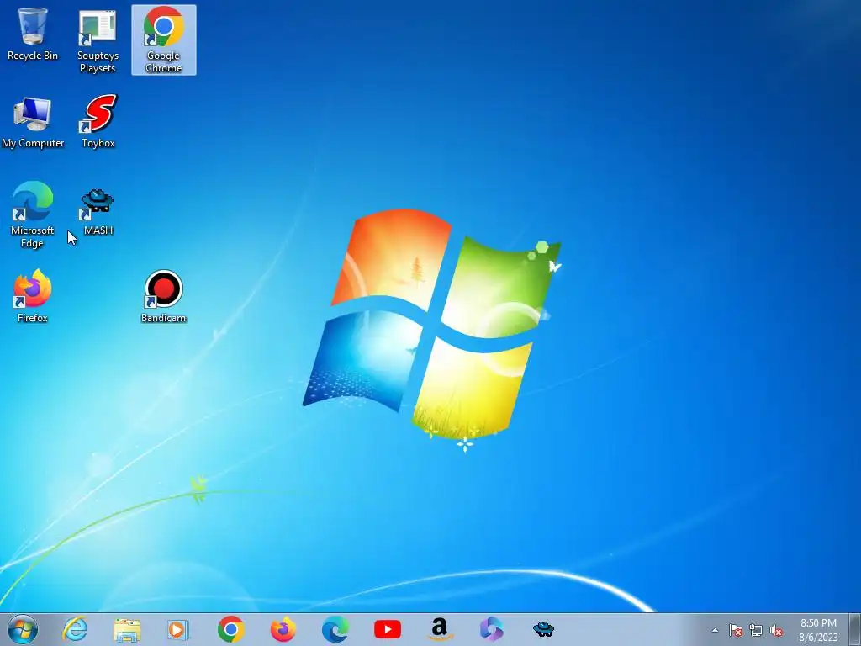Select the Firefox desktop shortcut
Screen dimensions: 861x646
pyautogui.click(x=33, y=295)
